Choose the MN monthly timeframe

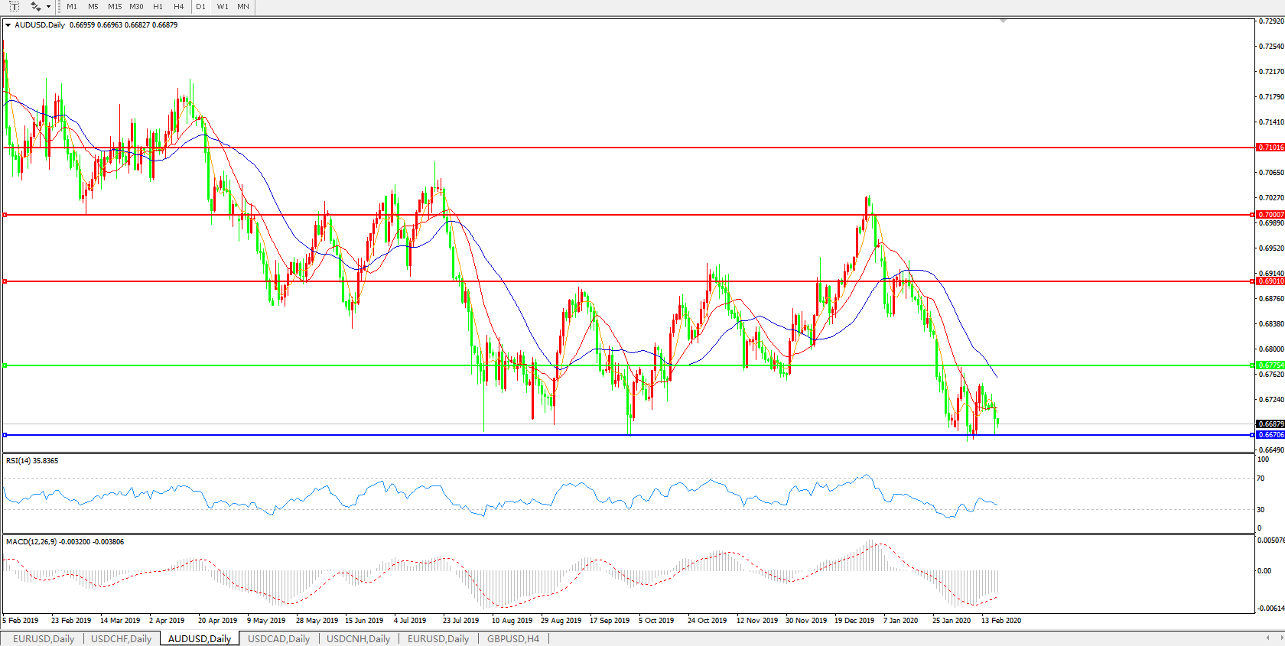[x=243, y=7]
